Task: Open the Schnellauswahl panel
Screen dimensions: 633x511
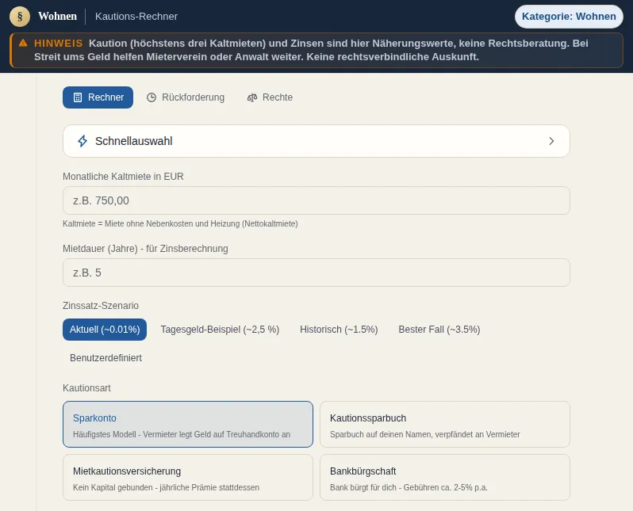Action: pyautogui.click(x=316, y=141)
